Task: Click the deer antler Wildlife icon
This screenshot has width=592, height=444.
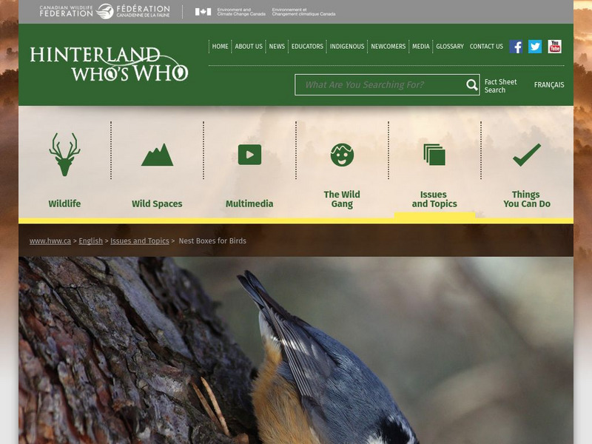Action: (64, 155)
